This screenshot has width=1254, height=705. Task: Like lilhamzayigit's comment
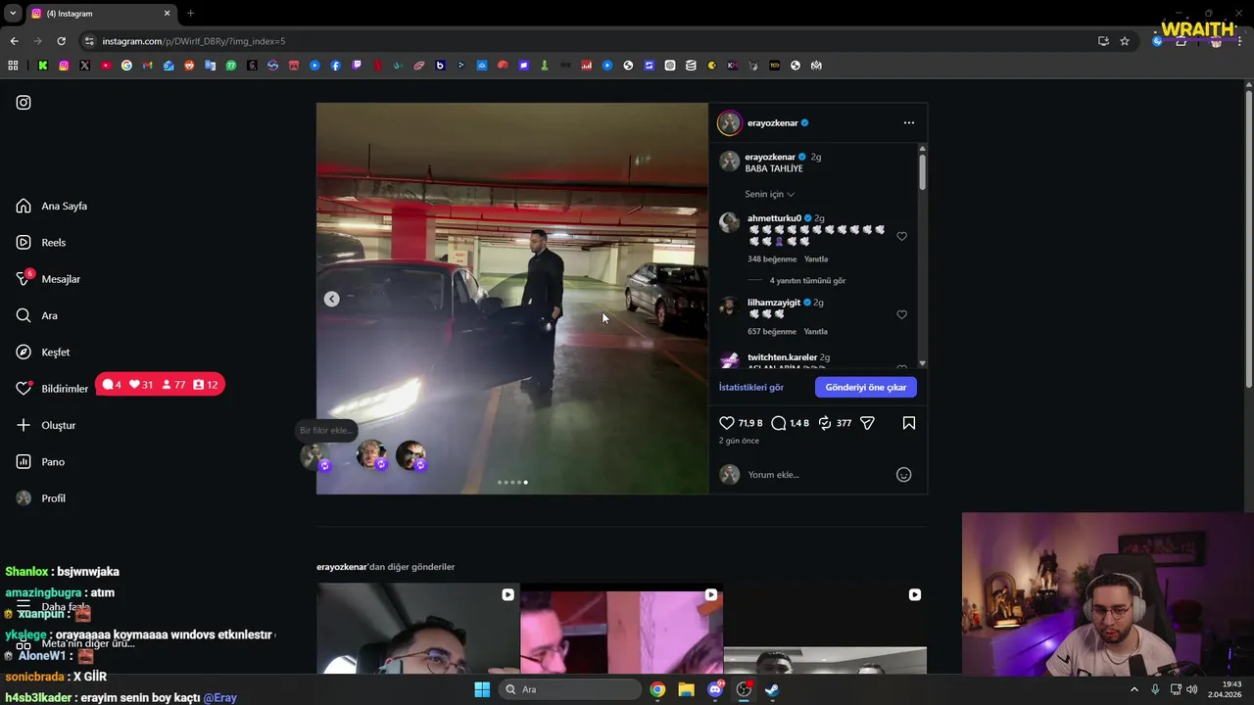901,314
